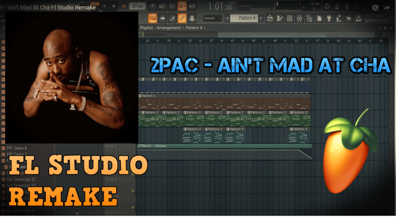Screen dimensions: 396x222
Task: Open the Playlist view icon
Action: coord(270,18)
